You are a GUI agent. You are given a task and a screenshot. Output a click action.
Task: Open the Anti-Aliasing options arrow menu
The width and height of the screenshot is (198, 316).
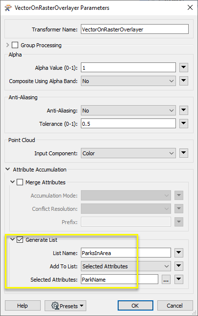(183, 111)
